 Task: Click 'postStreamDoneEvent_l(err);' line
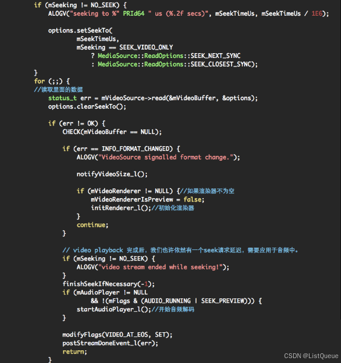[111, 343]
